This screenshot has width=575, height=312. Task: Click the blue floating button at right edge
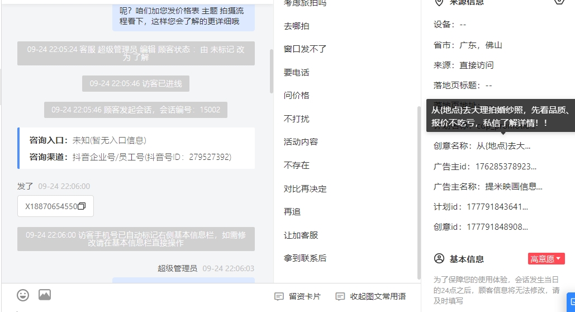tap(571, 302)
